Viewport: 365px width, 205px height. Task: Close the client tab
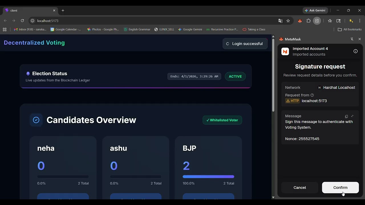click(x=54, y=11)
